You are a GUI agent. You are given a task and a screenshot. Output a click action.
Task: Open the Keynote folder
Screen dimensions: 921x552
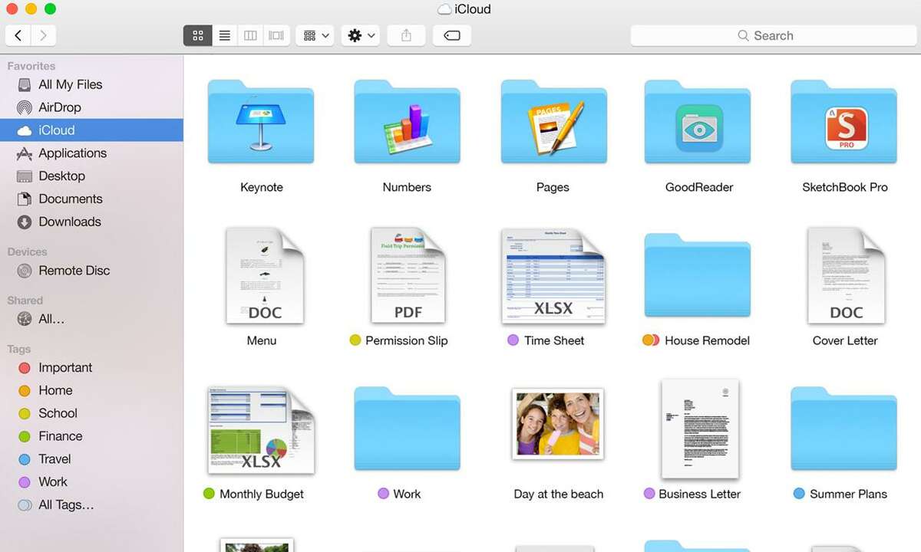tap(261, 123)
